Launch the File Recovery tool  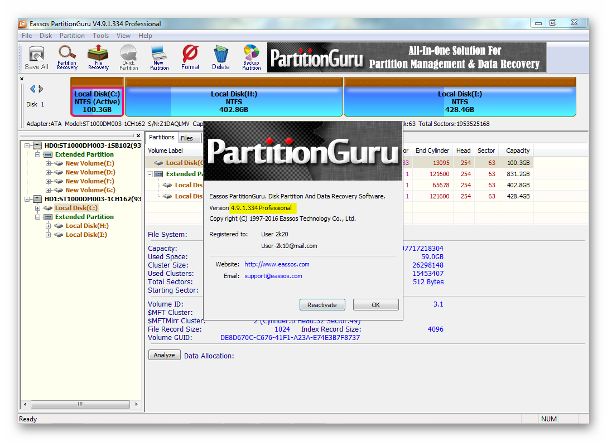pyautogui.click(x=98, y=57)
